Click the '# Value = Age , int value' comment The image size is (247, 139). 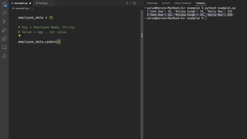pyautogui.click(x=42, y=32)
